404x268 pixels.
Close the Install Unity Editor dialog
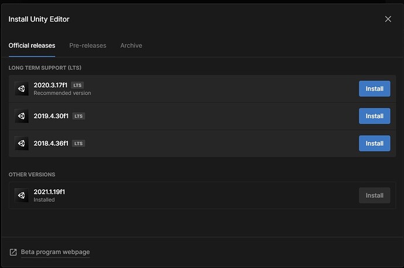point(388,19)
